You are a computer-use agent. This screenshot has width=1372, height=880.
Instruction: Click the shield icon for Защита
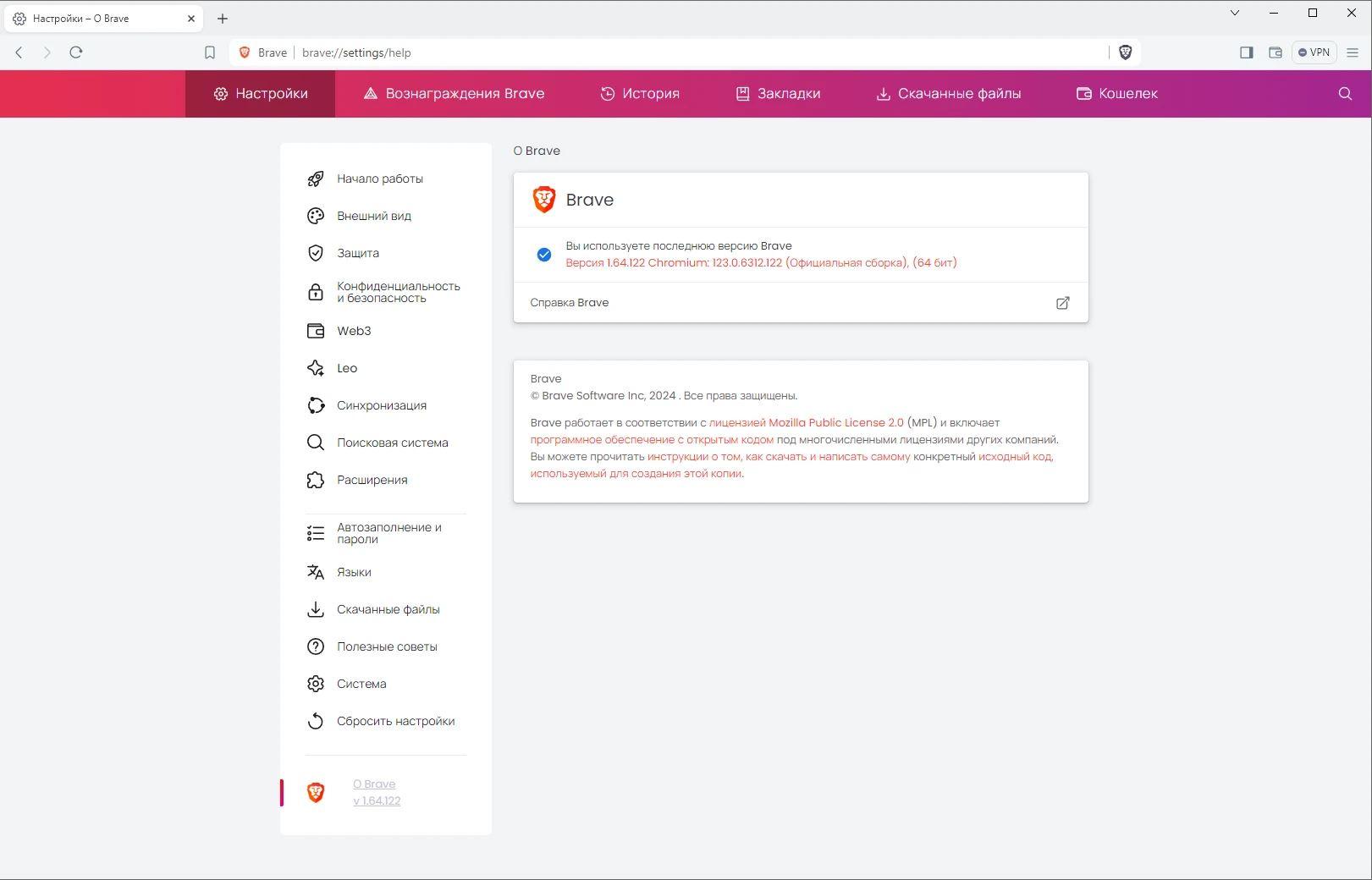pos(316,254)
